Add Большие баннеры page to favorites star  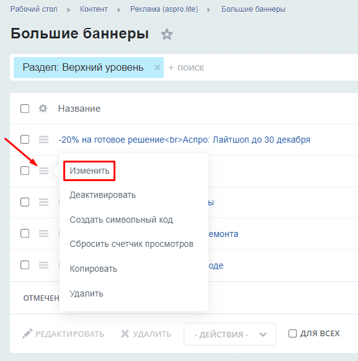point(167,35)
